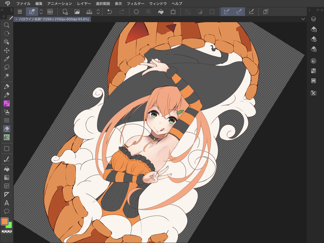The image size is (324, 243).
Task: Select the Pencil tool
Action: (x=7, y=95)
